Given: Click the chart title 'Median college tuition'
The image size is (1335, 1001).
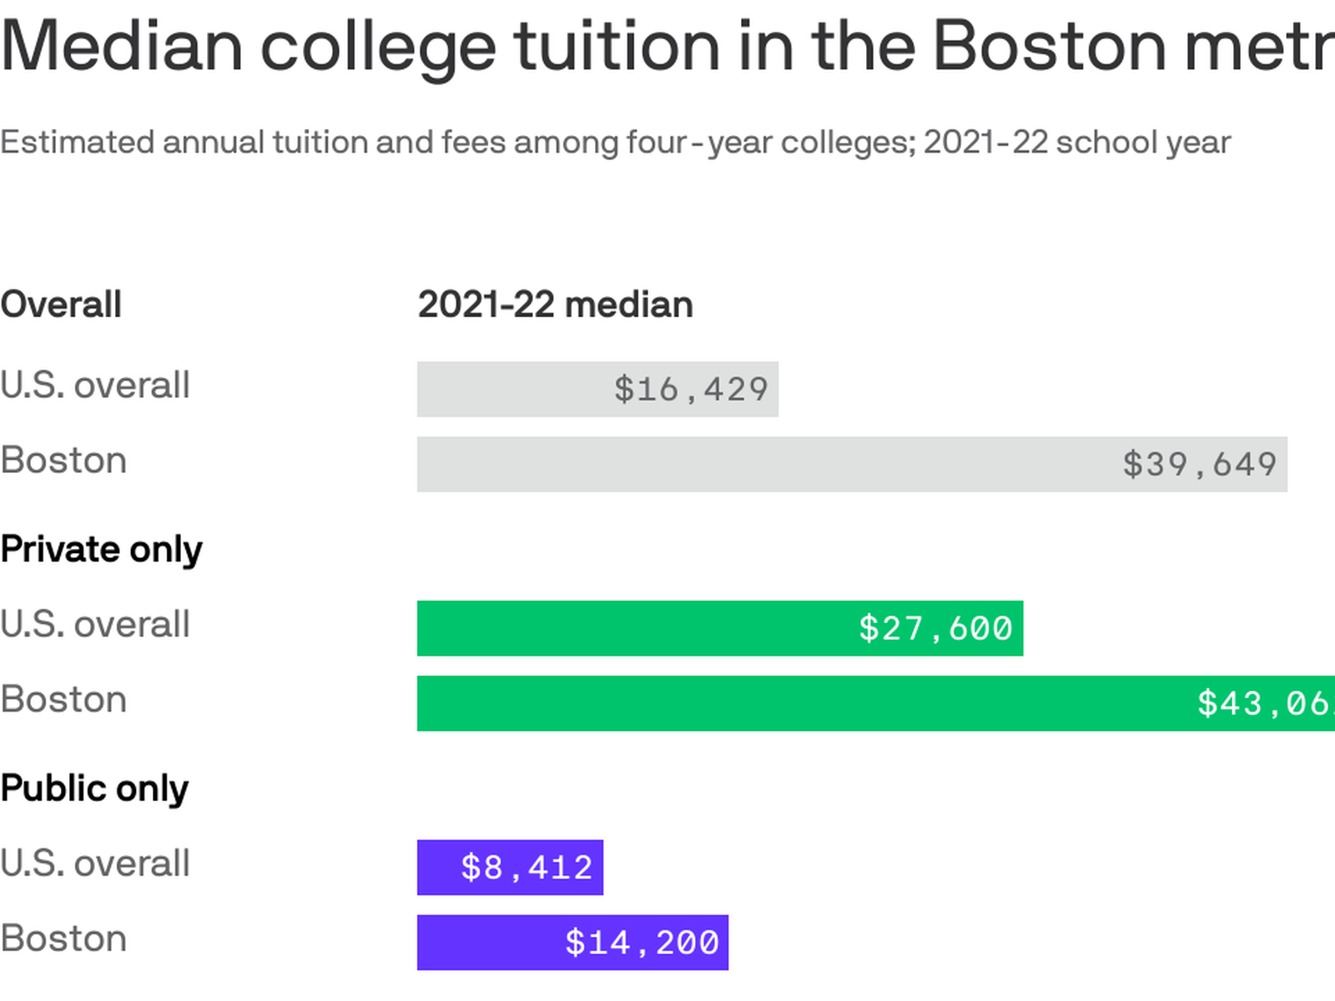Looking at the screenshot, I should pos(667,47).
